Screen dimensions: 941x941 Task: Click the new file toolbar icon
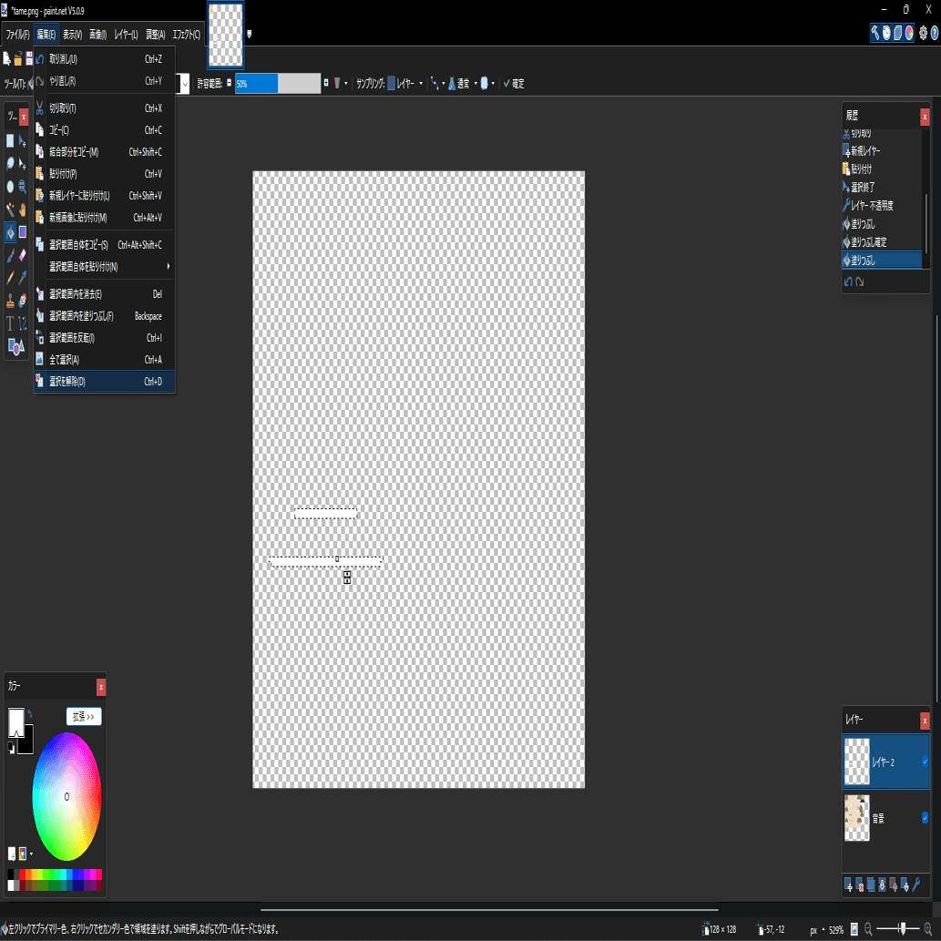click(x=6, y=59)
